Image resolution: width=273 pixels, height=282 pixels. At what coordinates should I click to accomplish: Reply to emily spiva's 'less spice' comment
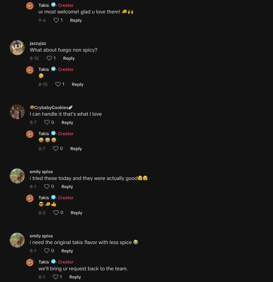[67, 251]
